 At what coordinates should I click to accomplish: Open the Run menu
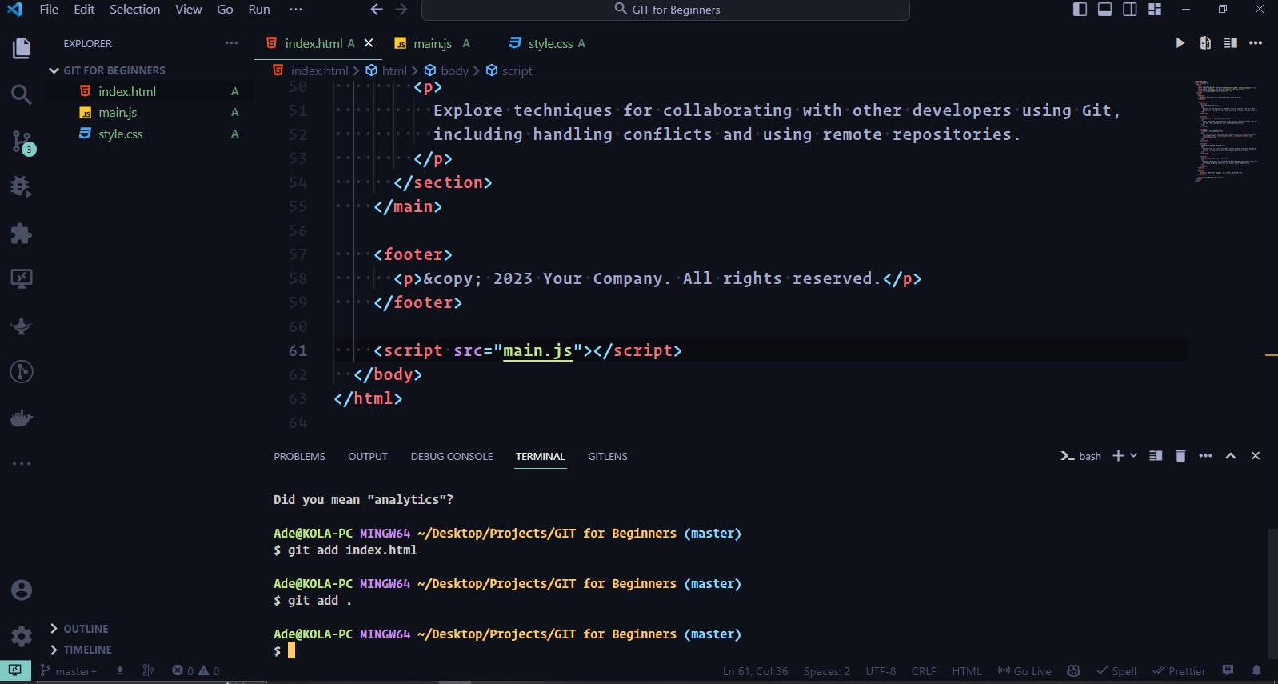[x=259, y=10]
